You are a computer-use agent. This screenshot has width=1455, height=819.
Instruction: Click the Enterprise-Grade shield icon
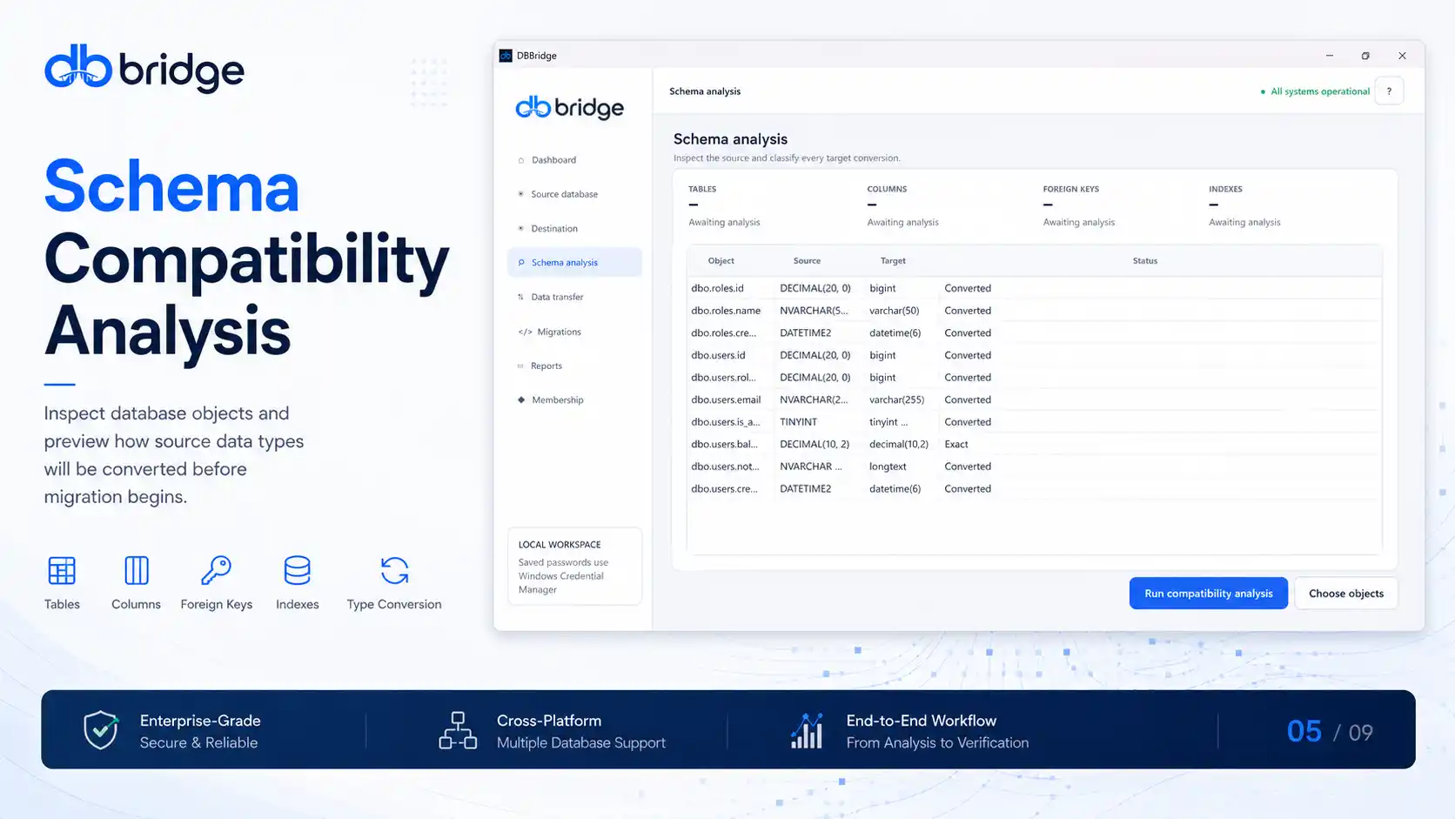pyautogui.click(x=101, y=729)
